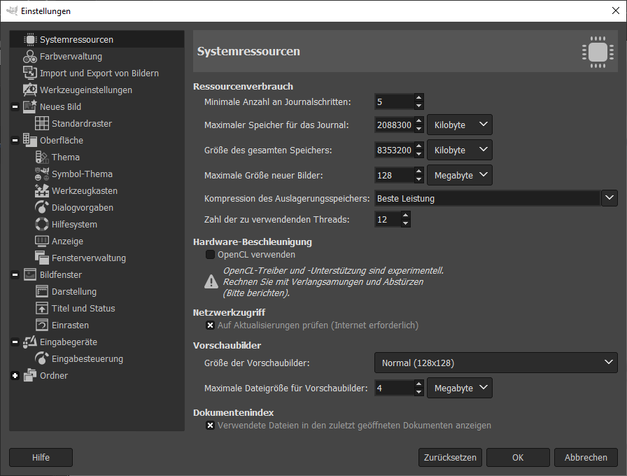The width and height of the screenshot is (627, 476).
Task: Click the Import und Export von Bildern icon
Action: [30, 73]
